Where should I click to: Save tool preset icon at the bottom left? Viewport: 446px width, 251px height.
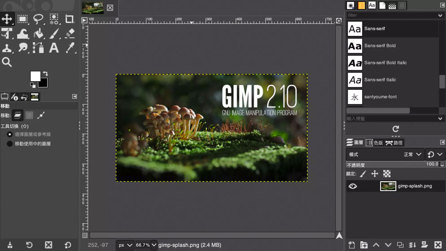click(10, 245)
